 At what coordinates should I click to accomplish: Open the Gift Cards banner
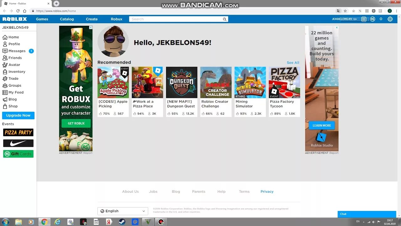click(x=18, y=154)
